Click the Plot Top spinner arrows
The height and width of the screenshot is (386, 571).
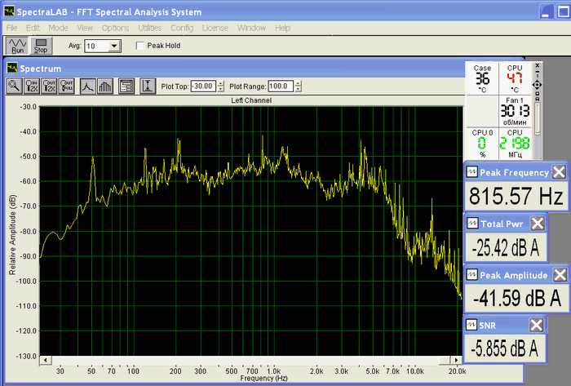pyautogui.click(x=219, y=86)
